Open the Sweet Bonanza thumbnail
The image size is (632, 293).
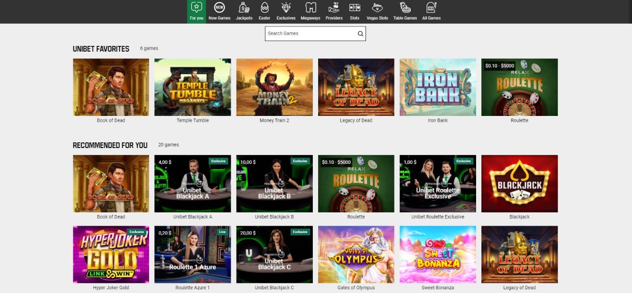coord(438,255)
